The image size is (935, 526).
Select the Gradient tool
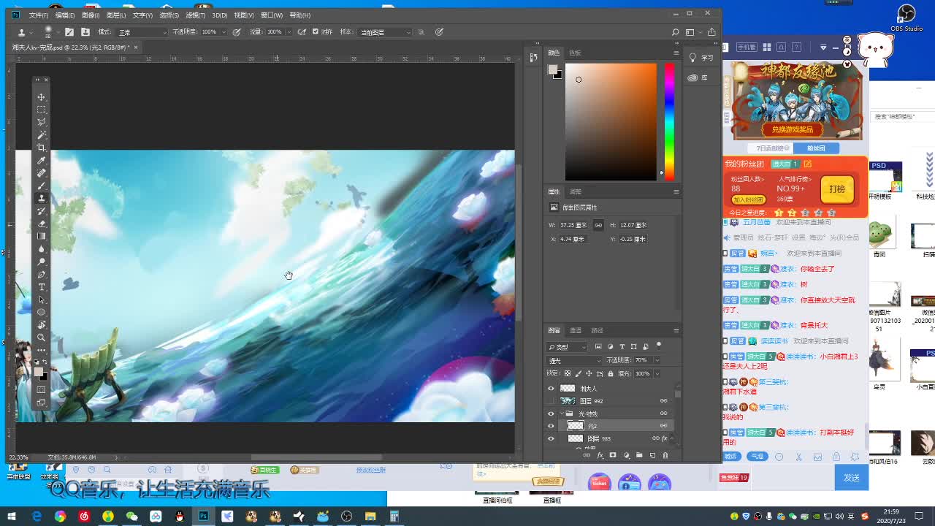click(x=42, y=236)
